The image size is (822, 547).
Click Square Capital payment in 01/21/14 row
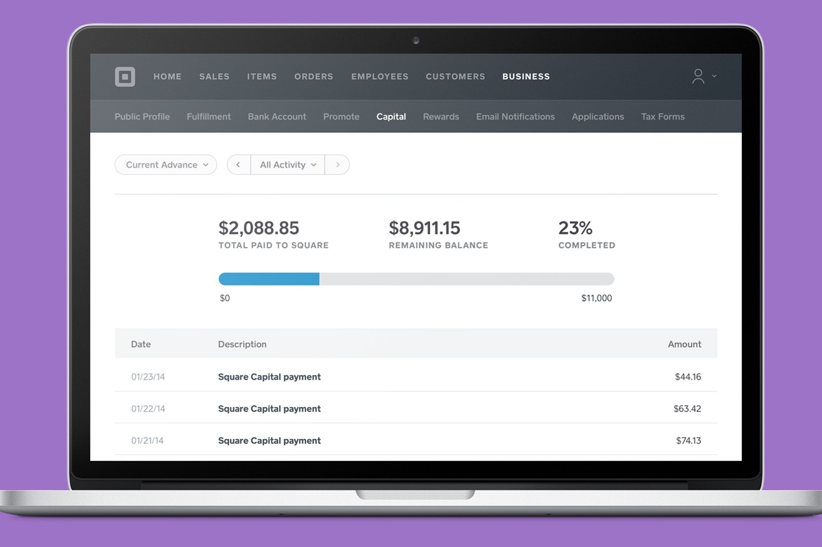(269, 440)
